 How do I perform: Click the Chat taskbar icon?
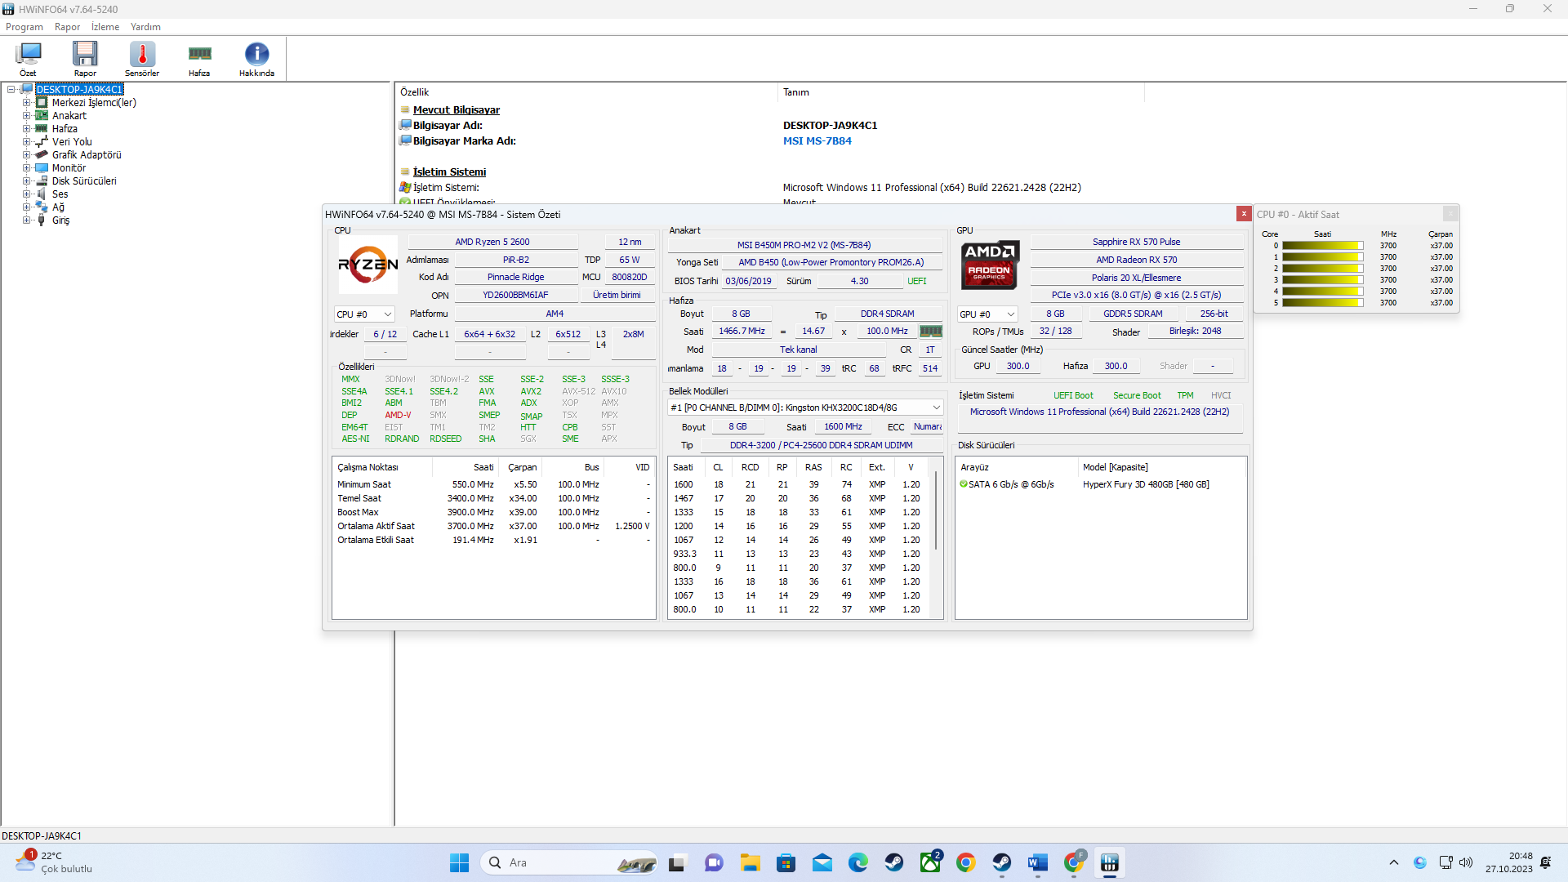(714, 862)
